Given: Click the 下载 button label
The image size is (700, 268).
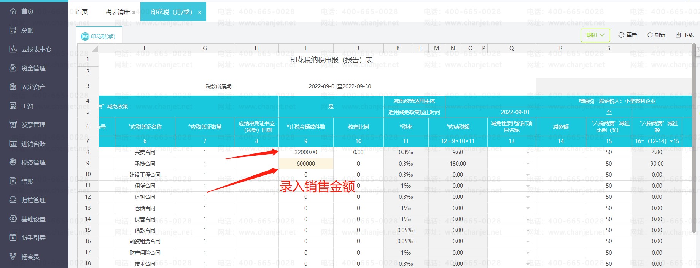Looking at the screenshot, I should pyautogui.click(x=688, y=35).
